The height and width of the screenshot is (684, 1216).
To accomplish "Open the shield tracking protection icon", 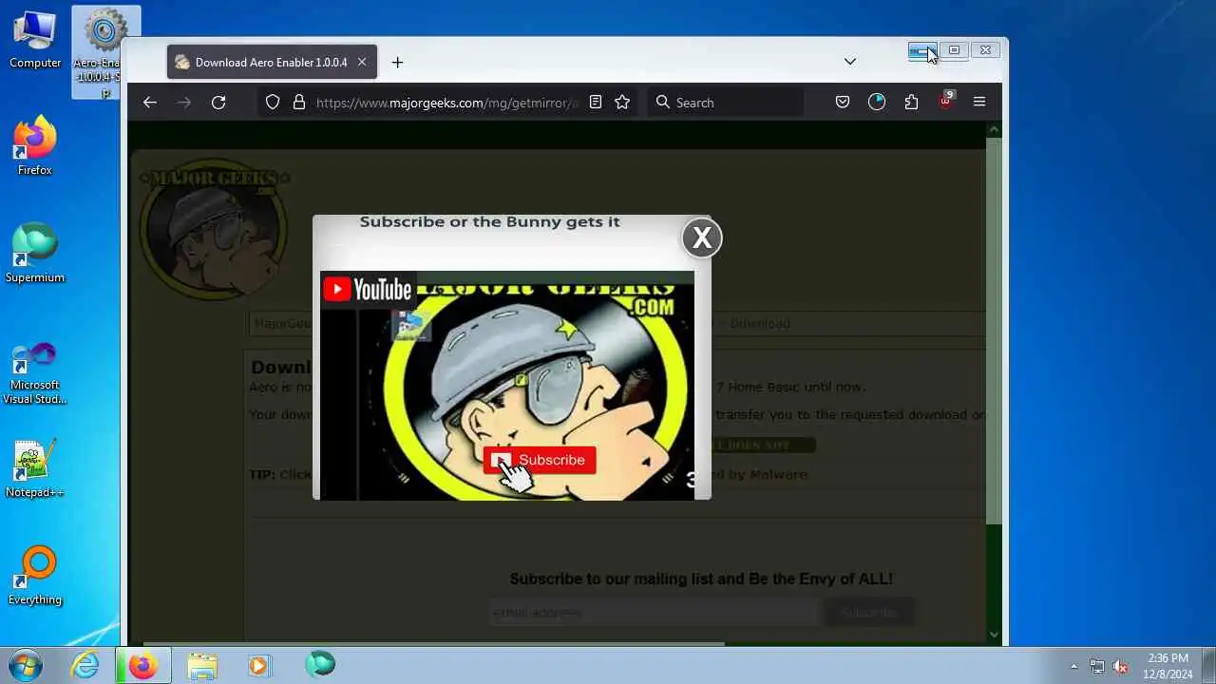I will click(x=273, y=103).
